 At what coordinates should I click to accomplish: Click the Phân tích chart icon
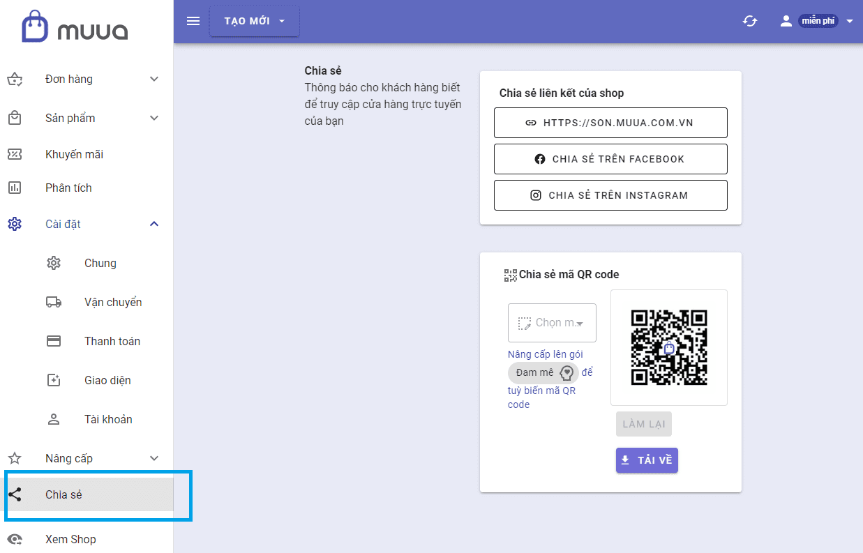(15, 188)
